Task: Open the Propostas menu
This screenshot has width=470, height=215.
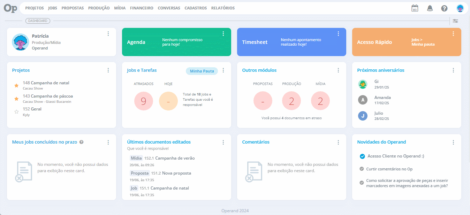Action: click(73, 8)
